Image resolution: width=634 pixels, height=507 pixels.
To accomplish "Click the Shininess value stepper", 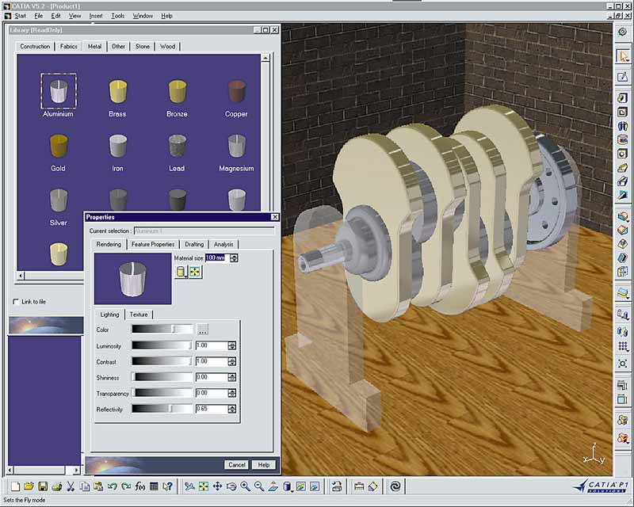I will (232, 377).
